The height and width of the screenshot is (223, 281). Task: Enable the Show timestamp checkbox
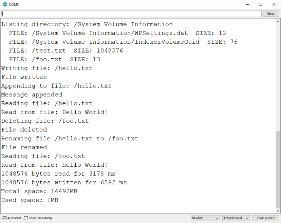[26, 218]
